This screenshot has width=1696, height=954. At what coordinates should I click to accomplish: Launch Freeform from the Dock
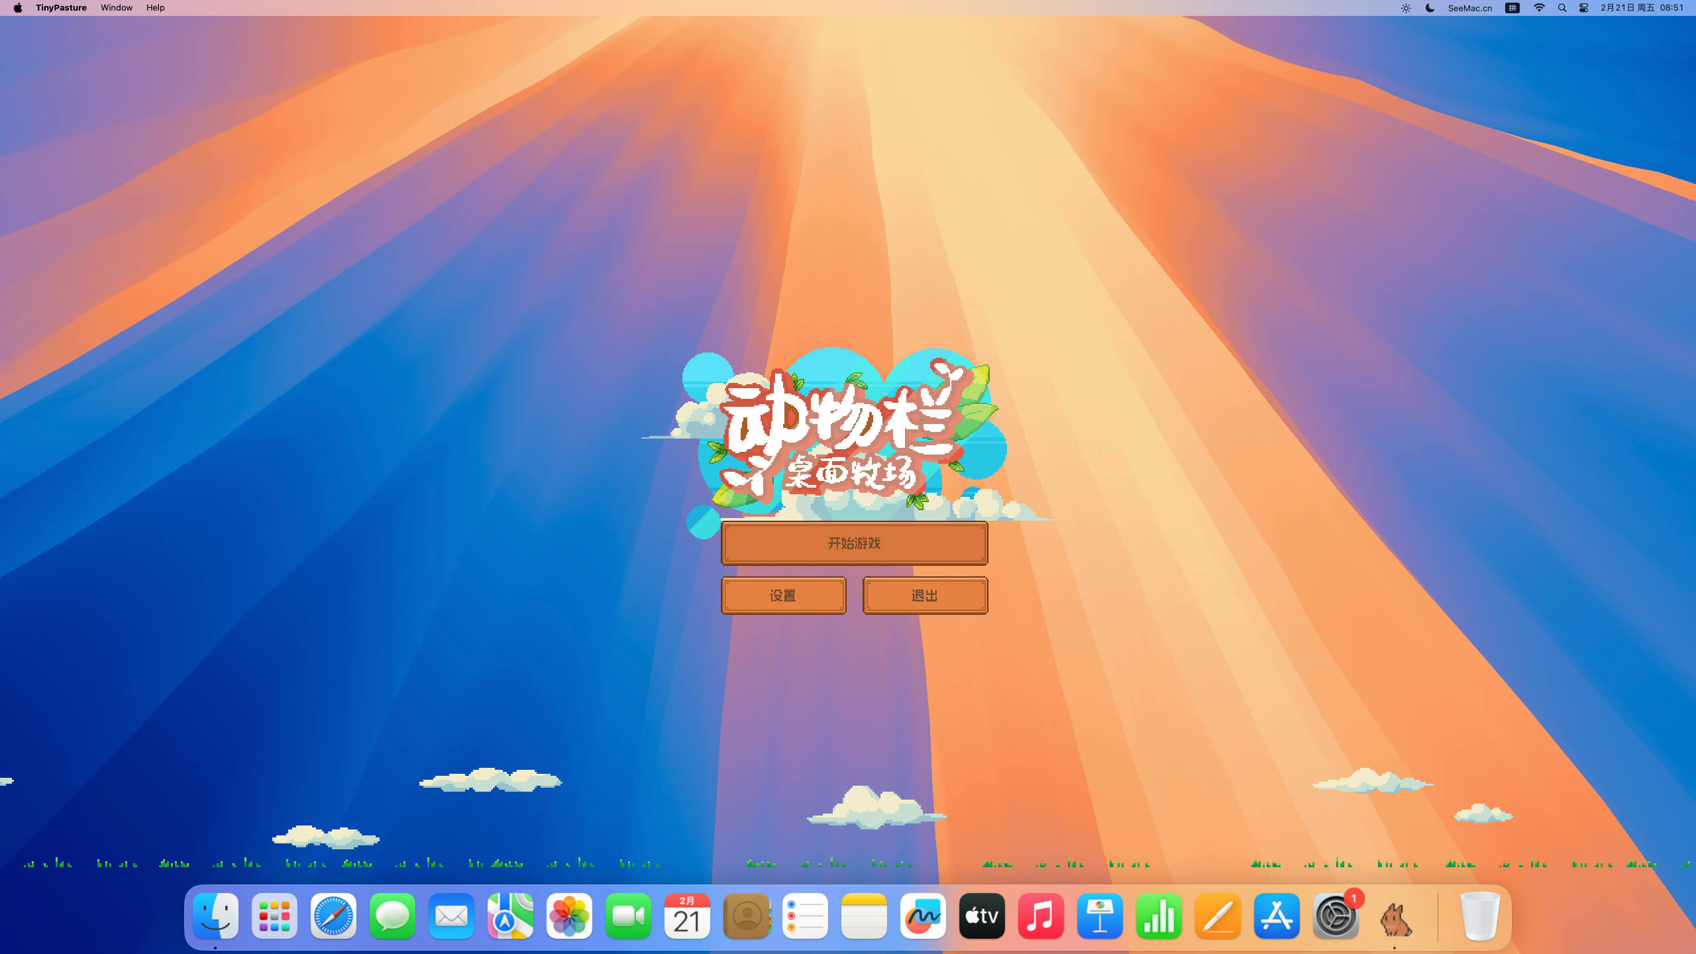[923, 916]
